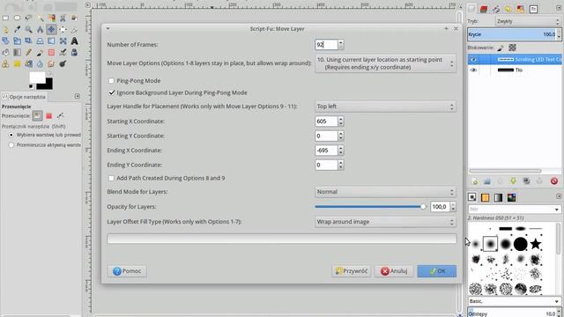This screenshot has height=317, width=564.
Task: Select the Eraser tool
Action: point(51,53)
